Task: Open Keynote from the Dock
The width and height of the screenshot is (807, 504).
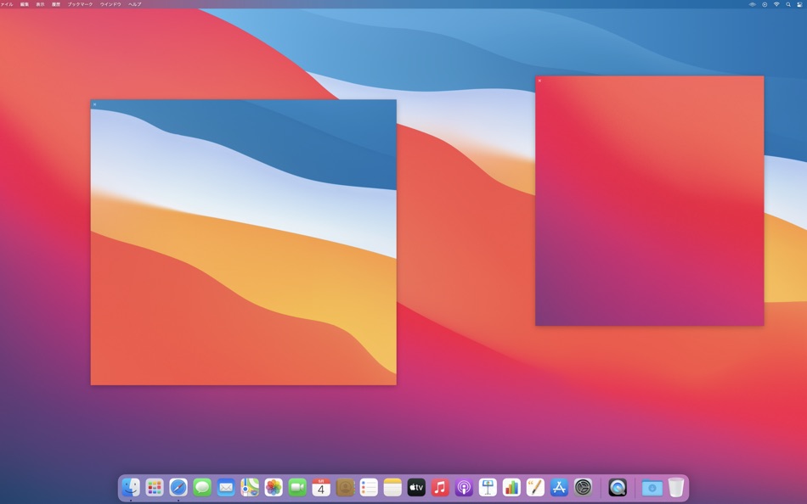Action: pyautogui.click(x=488, y=487)
